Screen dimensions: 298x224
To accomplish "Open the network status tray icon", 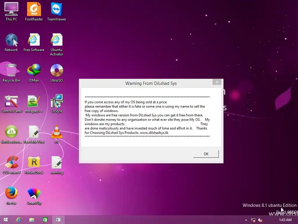I will (253, 220).
